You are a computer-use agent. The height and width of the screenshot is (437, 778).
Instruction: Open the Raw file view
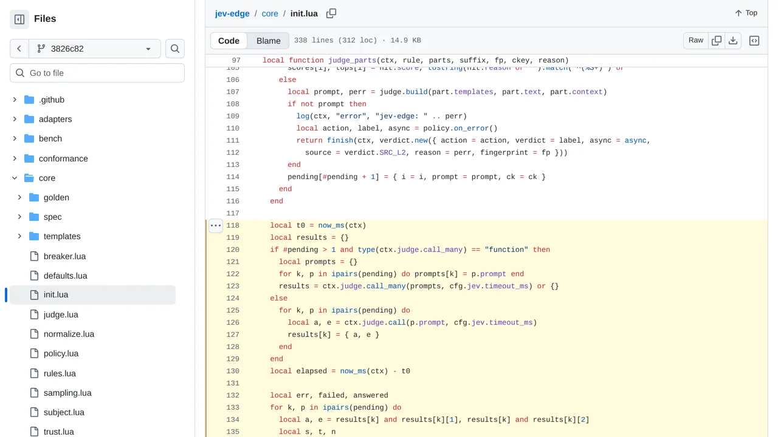(696, 40)
